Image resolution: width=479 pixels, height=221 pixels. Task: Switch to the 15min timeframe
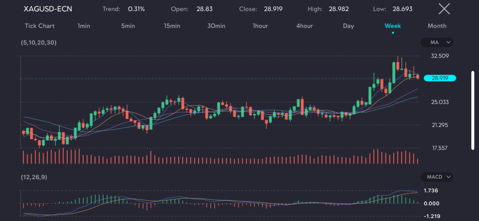tap(172, 26)
